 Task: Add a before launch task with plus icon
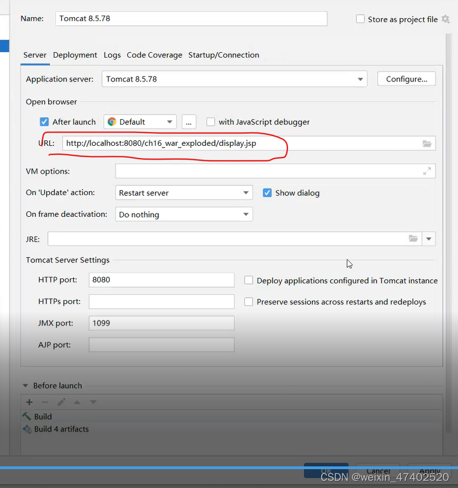coord(29,402)
